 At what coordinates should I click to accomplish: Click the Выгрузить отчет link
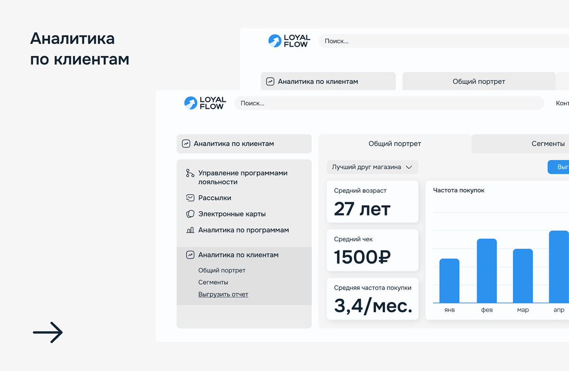(223, 294)
